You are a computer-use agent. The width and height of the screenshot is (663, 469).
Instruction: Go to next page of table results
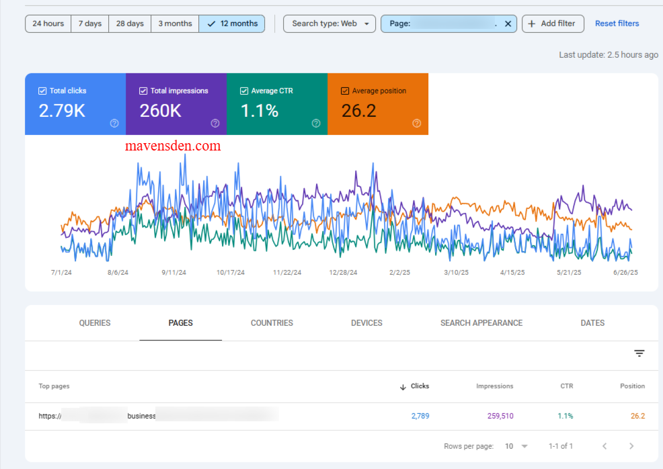click(x=631, y=446)
